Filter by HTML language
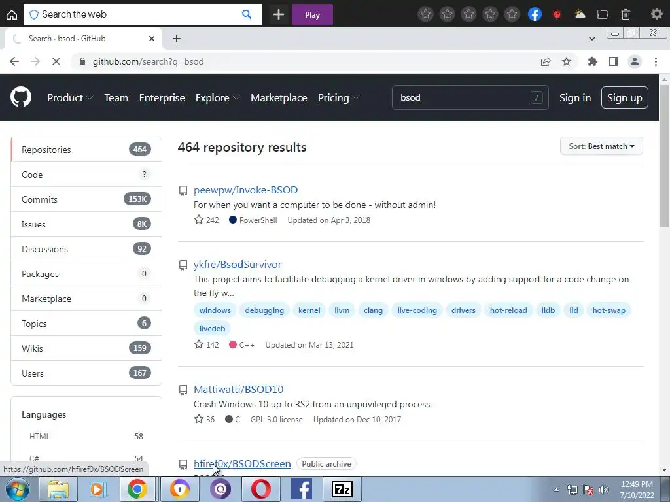Screen dimensions: 670x502 pos(86,436)
